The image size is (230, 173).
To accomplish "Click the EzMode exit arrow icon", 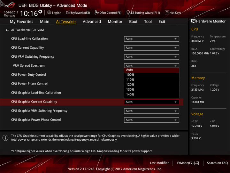I will pos(197,163).
